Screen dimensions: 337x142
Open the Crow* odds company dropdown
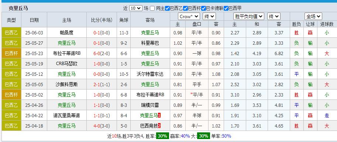click(189, 16)
